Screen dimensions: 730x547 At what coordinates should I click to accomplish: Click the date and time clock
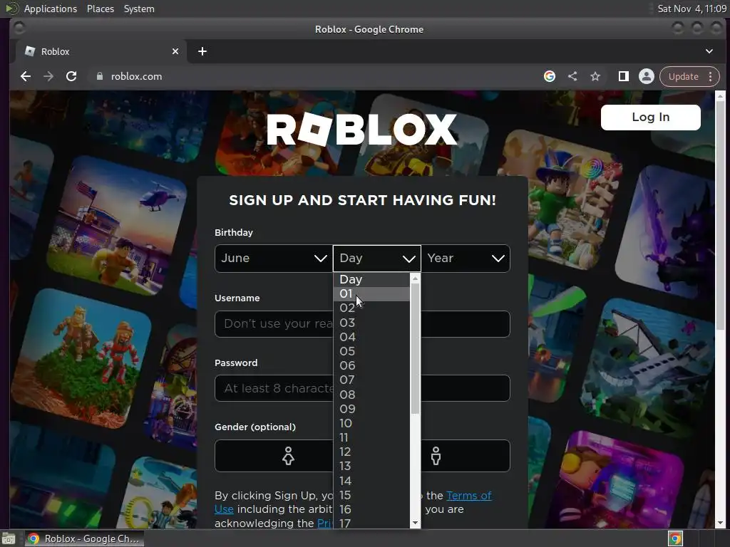tap(692, 9)
